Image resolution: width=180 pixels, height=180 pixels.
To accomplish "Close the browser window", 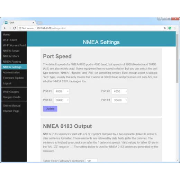I will click(x=175, y=19).
